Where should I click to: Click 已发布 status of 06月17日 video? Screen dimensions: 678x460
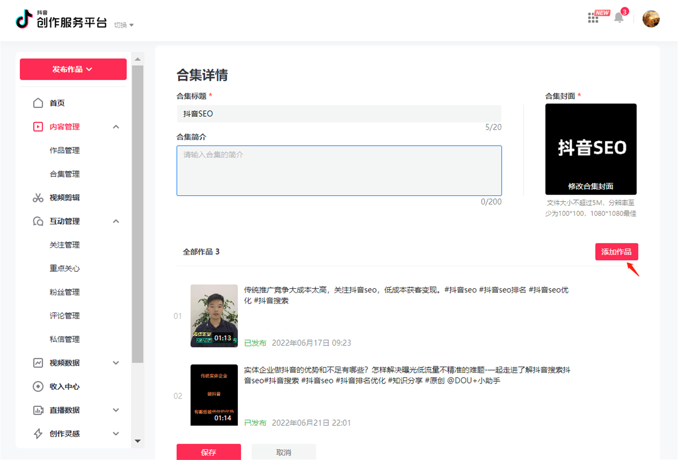pyautogui.click(x=255, y=343)
